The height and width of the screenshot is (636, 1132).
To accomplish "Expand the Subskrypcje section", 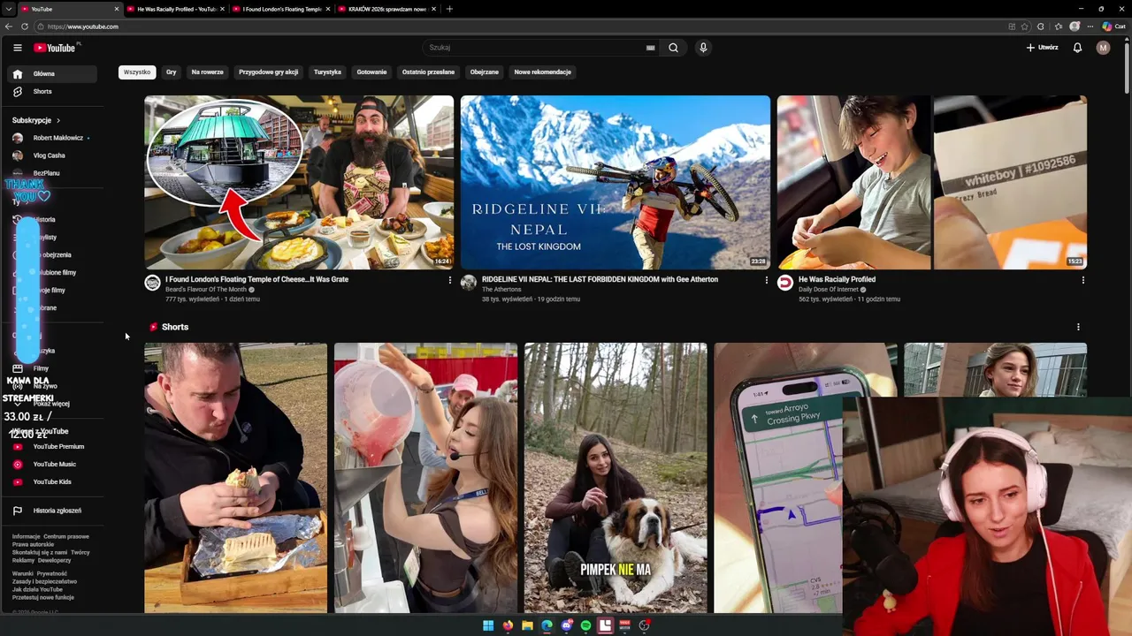I will [x=37, y=120].
